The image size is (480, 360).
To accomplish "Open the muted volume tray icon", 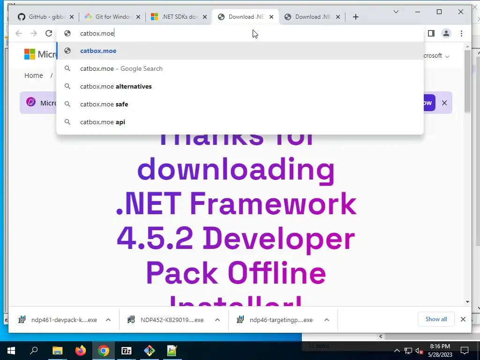I will 419,351.
